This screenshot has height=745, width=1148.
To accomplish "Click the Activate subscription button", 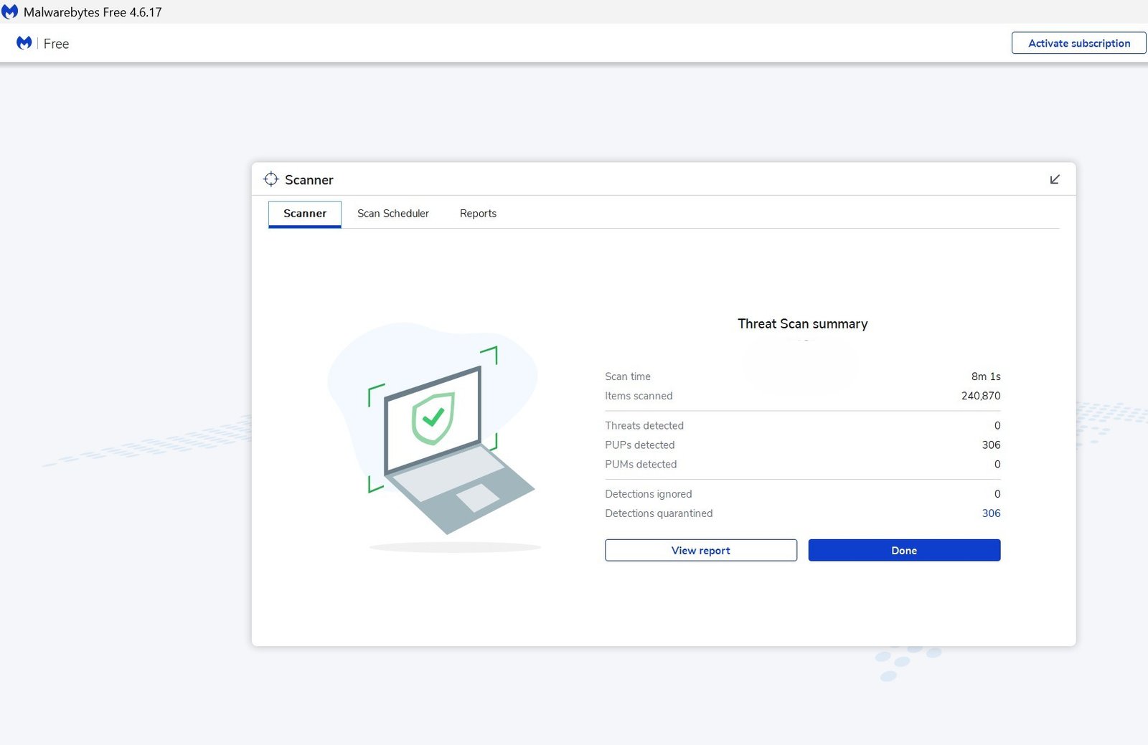I will point(1079,43).
